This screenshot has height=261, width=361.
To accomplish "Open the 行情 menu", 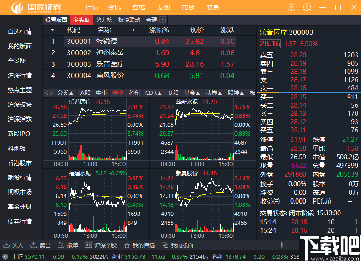I will pyautogui.click(x=92, y=7).
